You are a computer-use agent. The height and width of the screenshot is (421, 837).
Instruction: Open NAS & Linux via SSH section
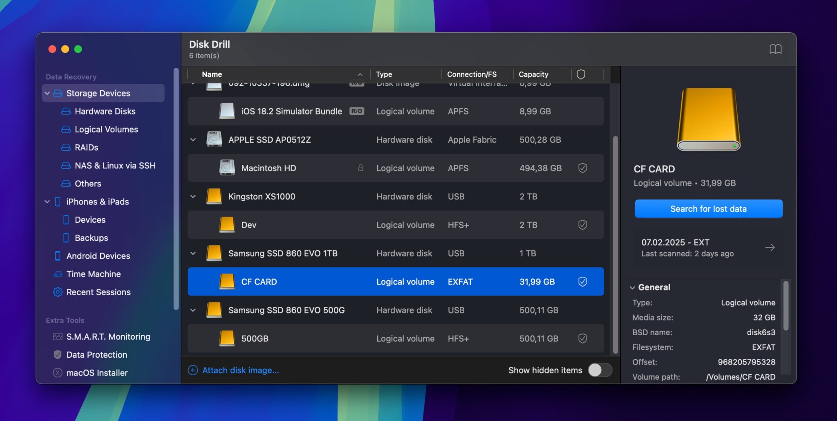tap(115, 165)
